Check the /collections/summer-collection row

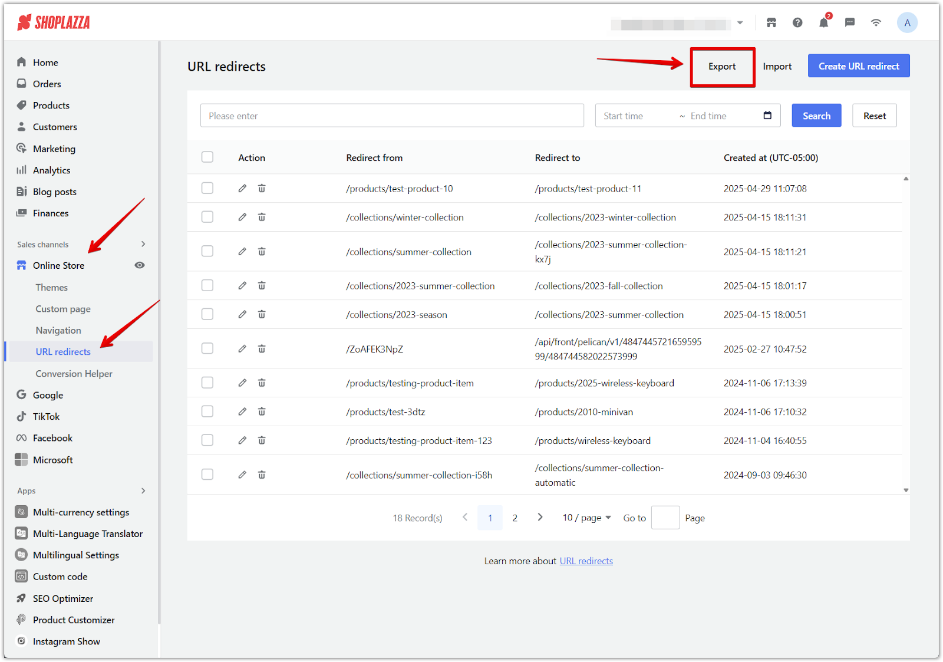pyautogui.click(x=207, y=251)
